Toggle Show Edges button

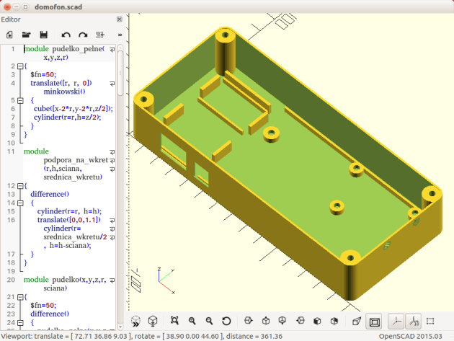(x=430, y=321)
